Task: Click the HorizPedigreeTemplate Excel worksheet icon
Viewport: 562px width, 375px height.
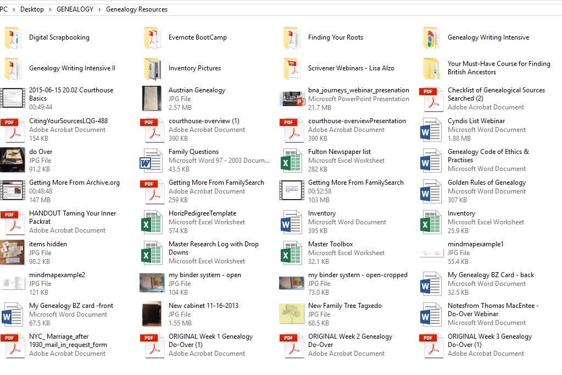Action: 152,222
